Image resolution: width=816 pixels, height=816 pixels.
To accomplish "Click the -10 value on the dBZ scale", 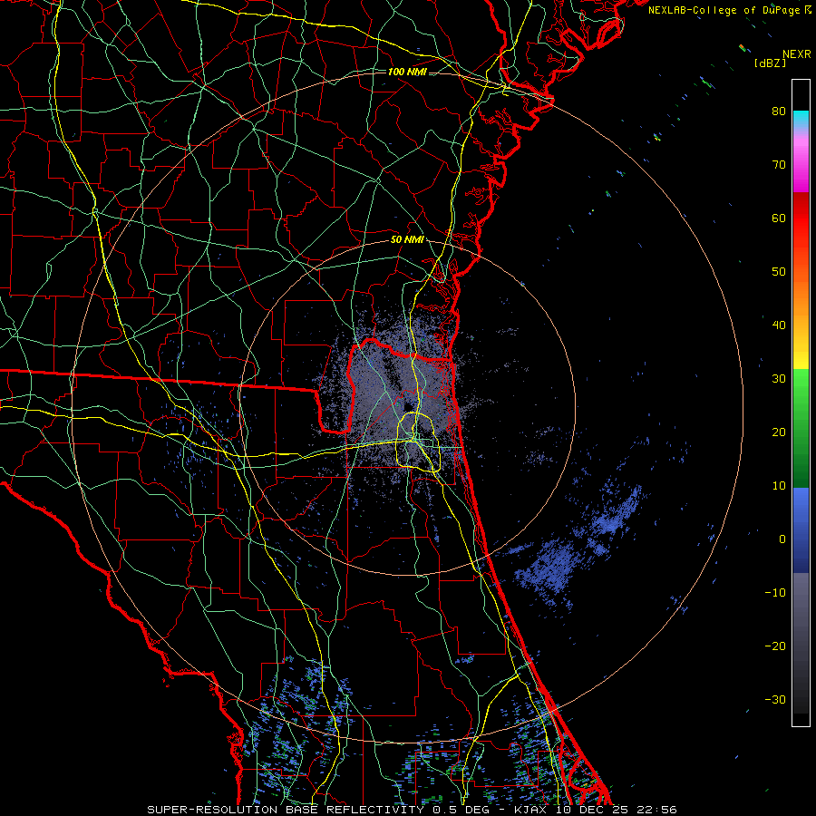I will point(775,592).
